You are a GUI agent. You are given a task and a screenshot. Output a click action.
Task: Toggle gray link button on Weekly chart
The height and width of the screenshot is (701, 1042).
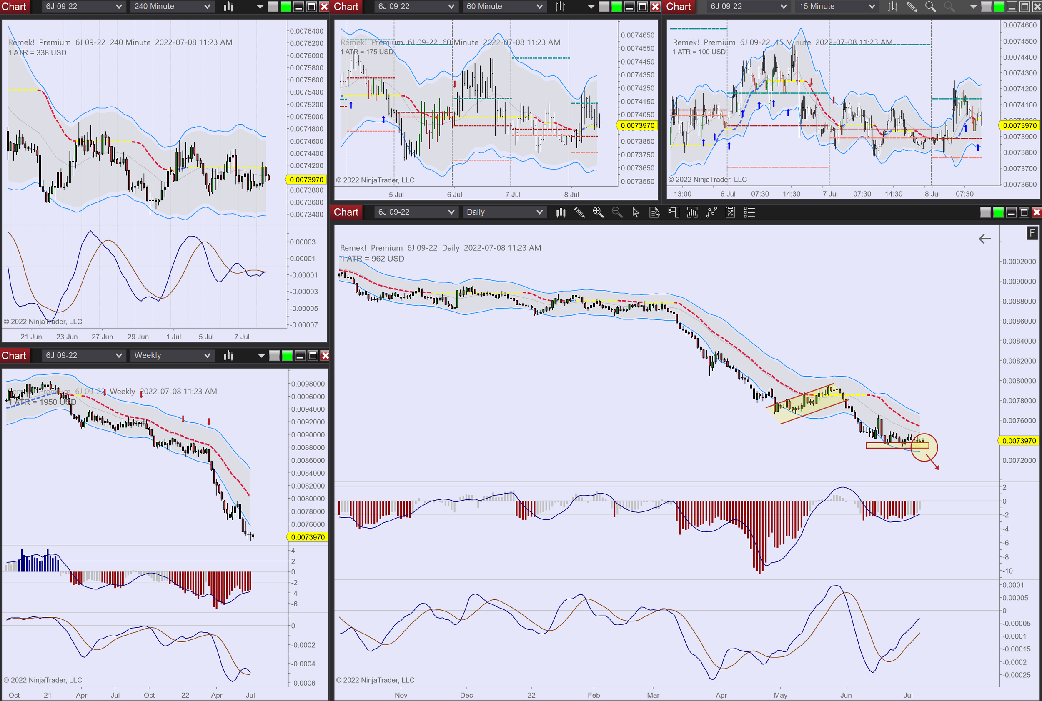pyautogui.click(x=274, y=356)
